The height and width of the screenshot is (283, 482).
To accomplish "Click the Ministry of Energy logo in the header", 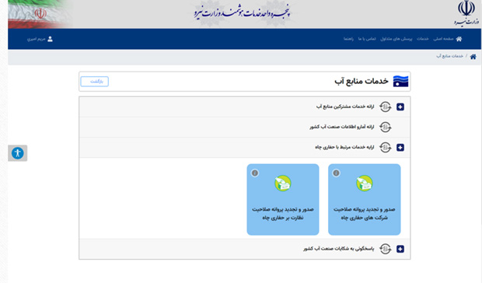I will [466, 13].
